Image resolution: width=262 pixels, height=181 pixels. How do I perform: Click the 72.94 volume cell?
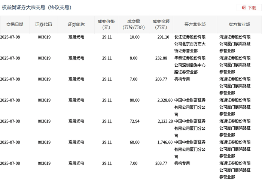(x=134, y=121)
